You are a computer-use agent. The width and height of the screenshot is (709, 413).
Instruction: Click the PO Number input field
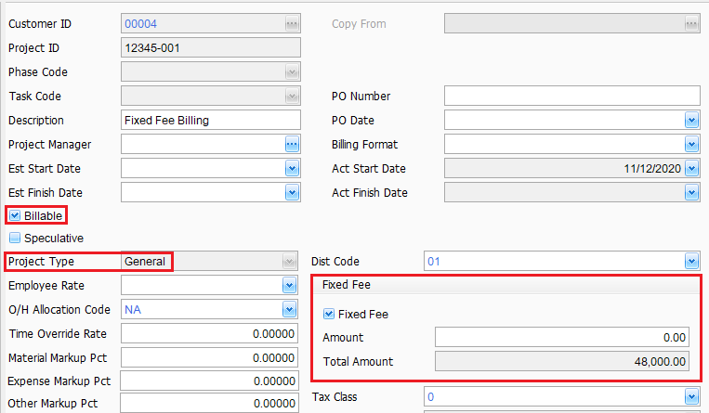[572, 96]
